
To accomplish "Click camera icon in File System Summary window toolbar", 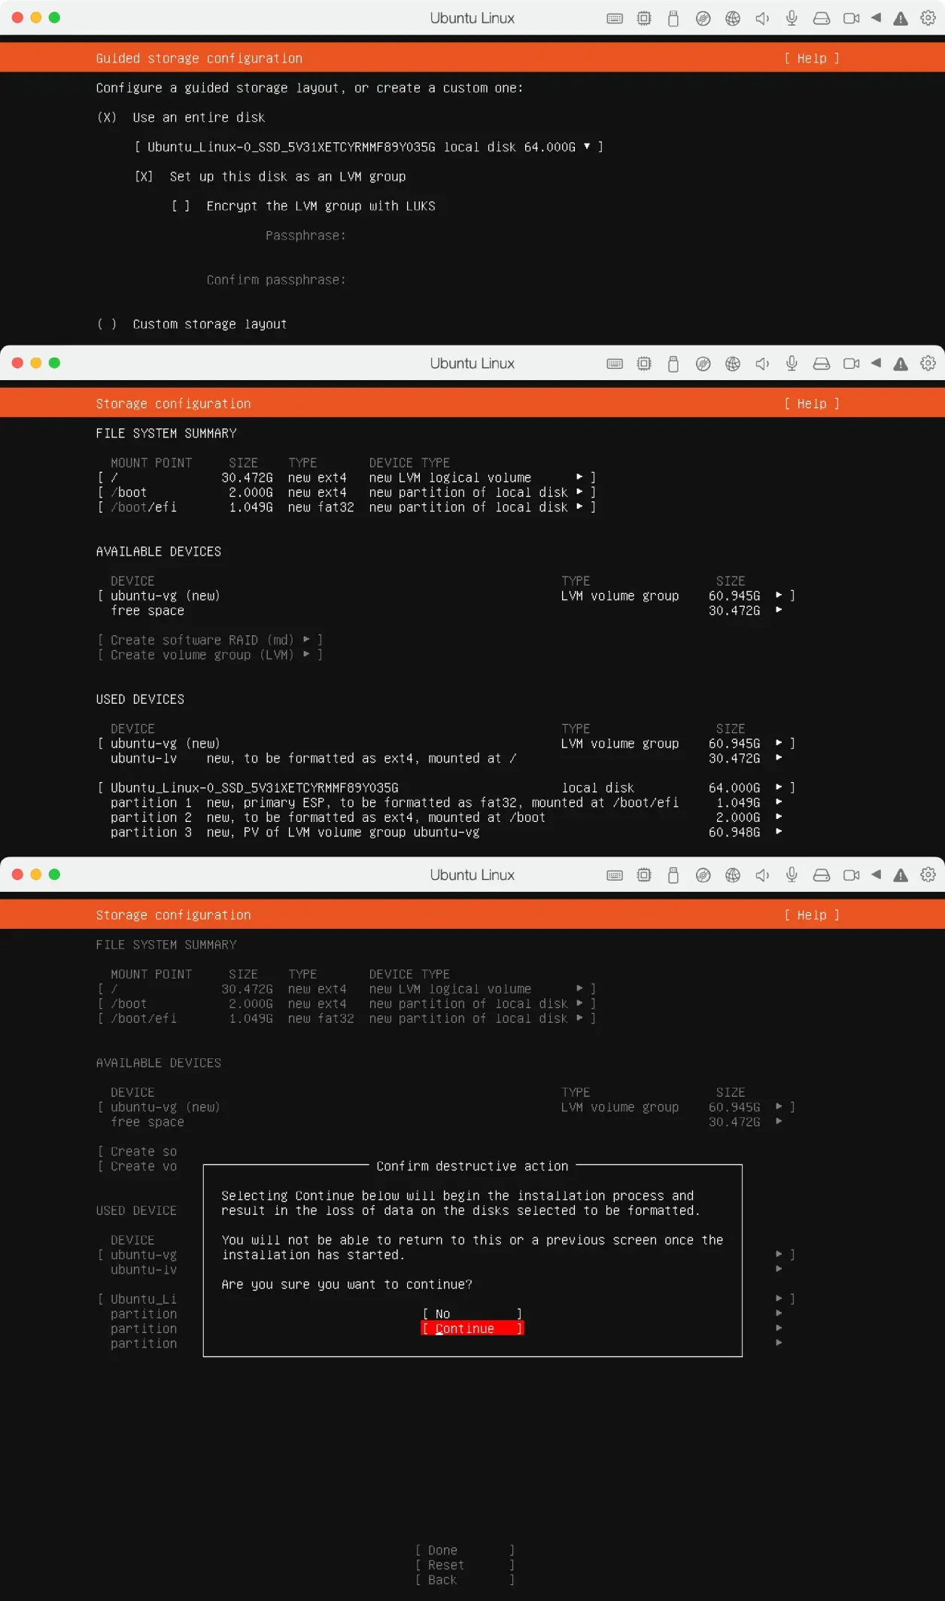I will point(851,364).
